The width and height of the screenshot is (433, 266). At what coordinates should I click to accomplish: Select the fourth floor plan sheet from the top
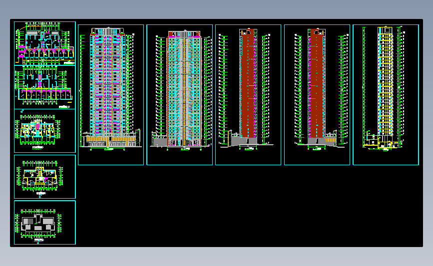coord(45,177)
